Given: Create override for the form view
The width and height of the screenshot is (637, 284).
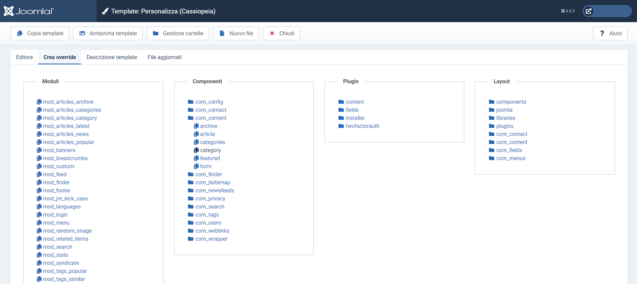Looking at the screenshot, I should click(x=203, y=166).
